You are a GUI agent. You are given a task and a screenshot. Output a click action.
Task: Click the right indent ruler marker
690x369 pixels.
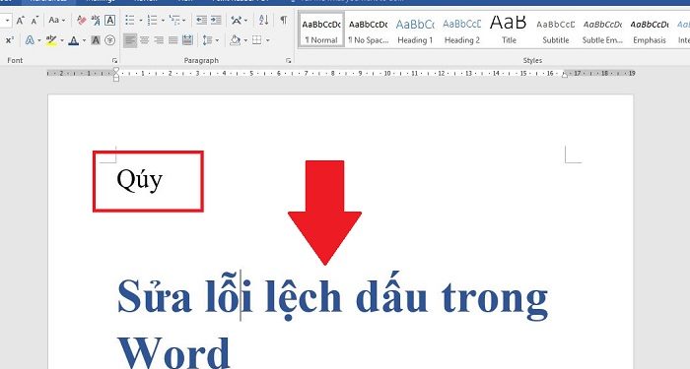(x=565, y=75)
